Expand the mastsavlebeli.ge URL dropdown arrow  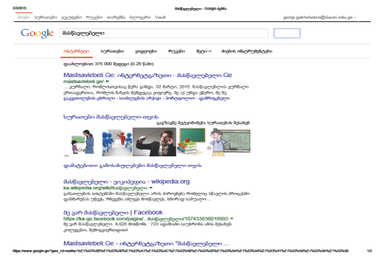click(x=107, y=81)
